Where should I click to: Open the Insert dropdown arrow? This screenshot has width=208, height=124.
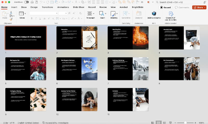[106, 14]
